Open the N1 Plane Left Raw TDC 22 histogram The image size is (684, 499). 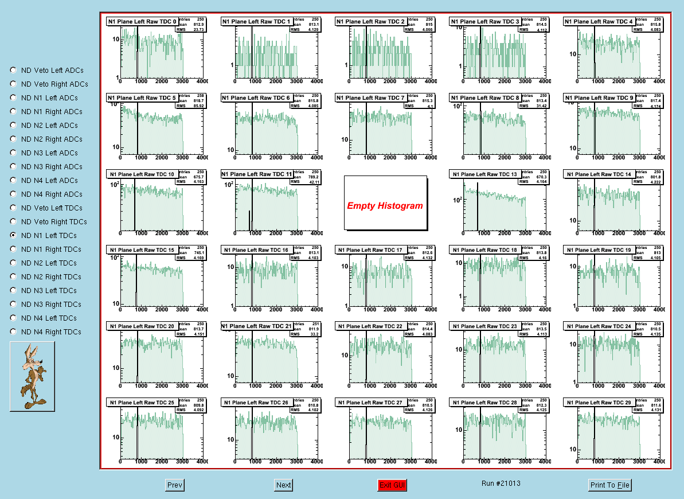[x=386, y=356]
